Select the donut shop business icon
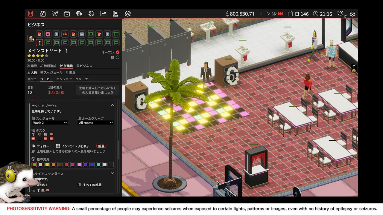This screenshot has height=215, width=383. 48,34
